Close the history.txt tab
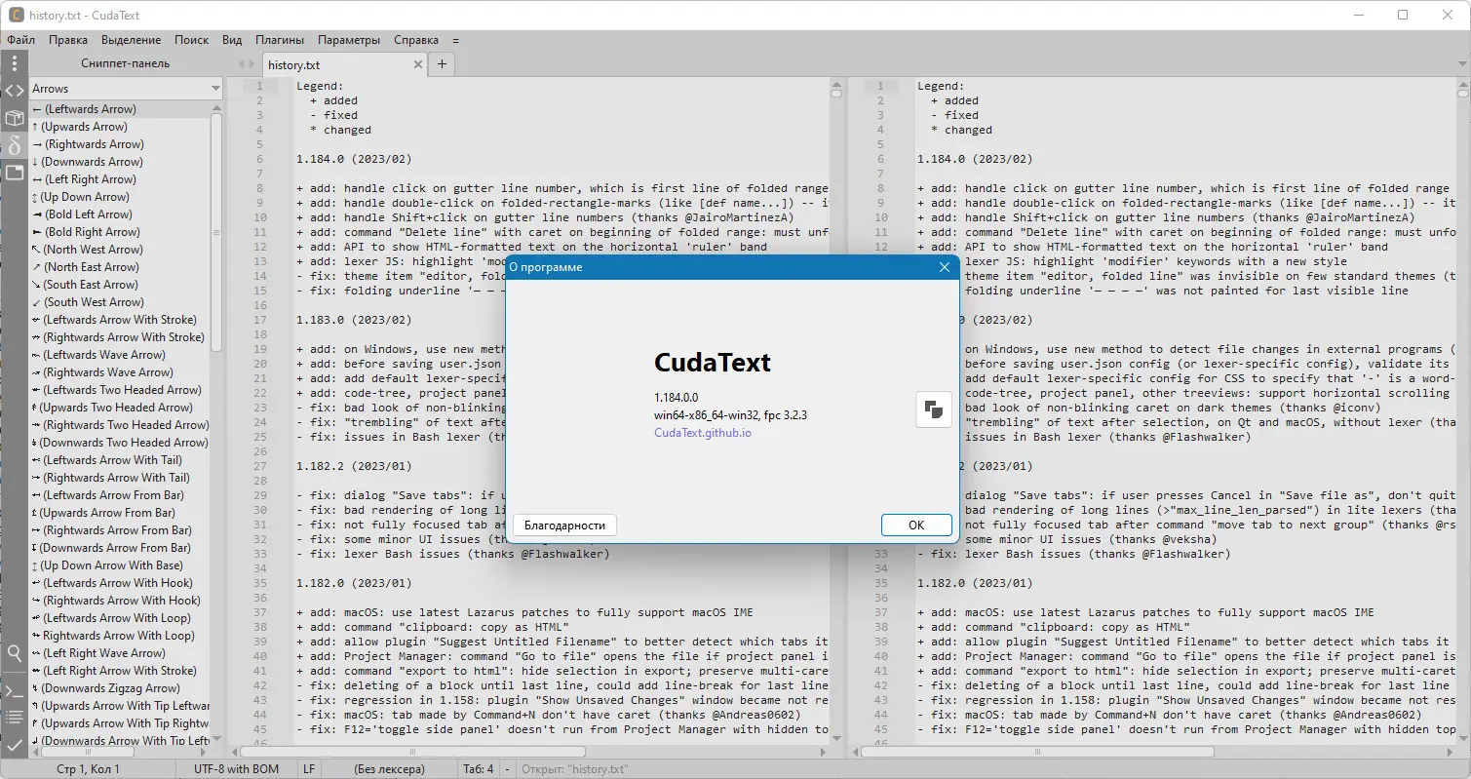This screenshot has width=1471, height=779. (x=418, y=64)
